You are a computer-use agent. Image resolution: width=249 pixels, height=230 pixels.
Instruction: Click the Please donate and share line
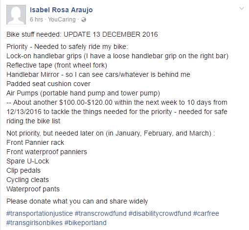coord(77,201)
